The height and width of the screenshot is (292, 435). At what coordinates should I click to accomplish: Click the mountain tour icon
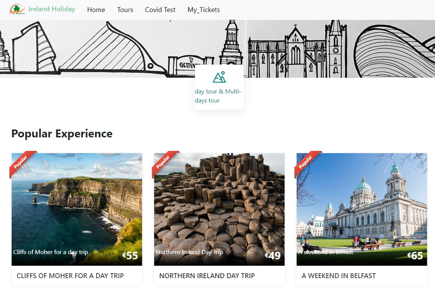tap(219, 77)
